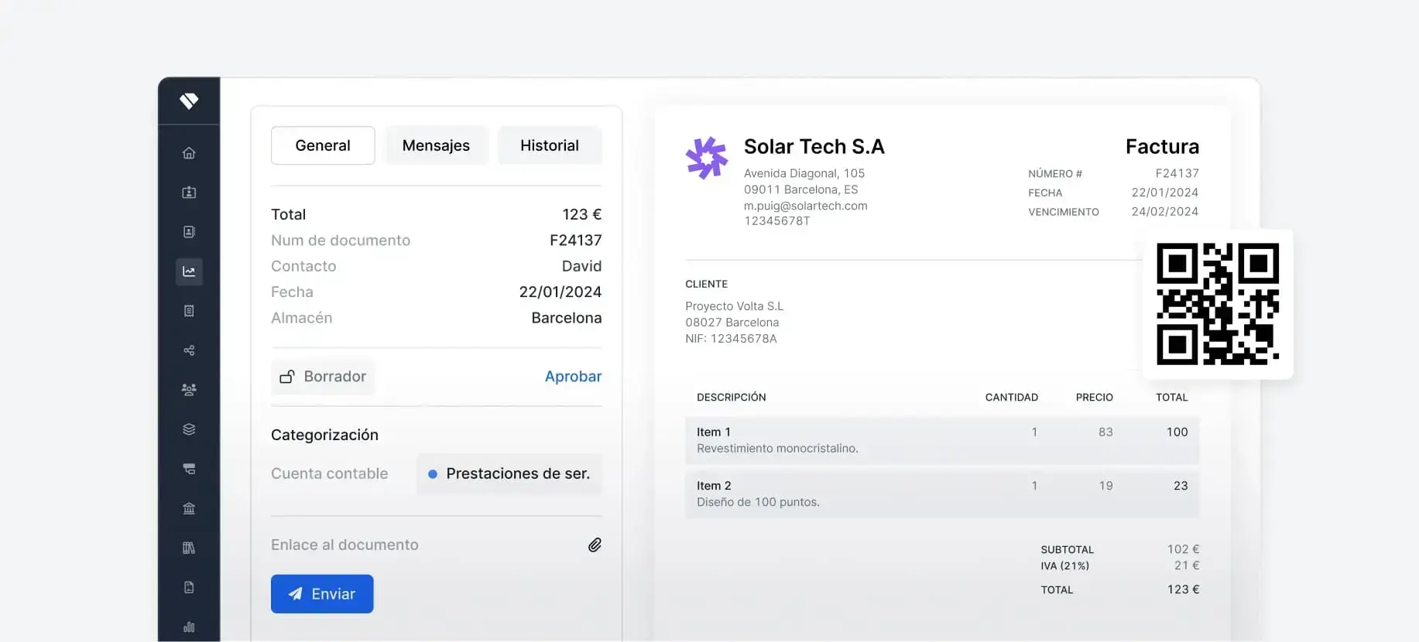Click the DESCRIPCIÓN column header
This screenshot has width=1419, height=642.
pyautogui.click(x=731, y=398)
